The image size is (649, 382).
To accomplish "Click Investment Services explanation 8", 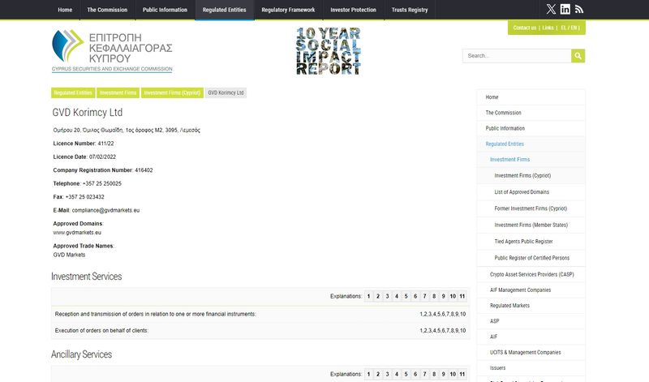I will click(434, 296).
